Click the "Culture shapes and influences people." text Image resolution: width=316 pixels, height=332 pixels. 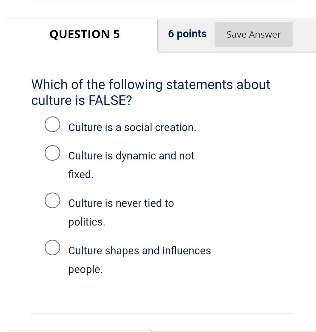click(x=139, y=260)
